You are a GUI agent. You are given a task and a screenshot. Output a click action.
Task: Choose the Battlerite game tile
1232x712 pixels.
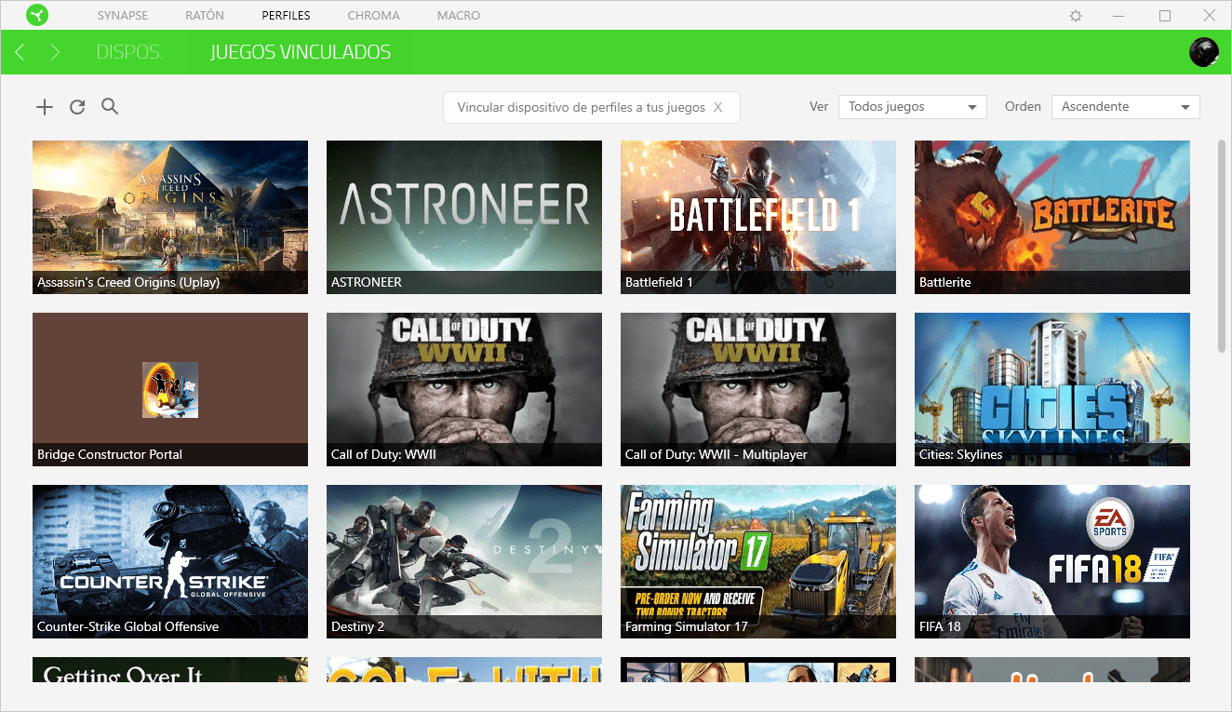pos(1052,217)
